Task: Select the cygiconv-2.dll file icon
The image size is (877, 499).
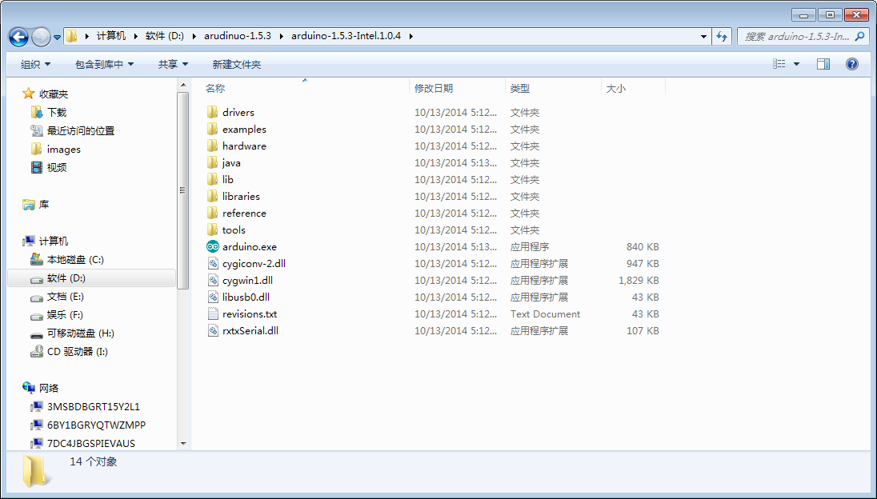Action: coord(213,263)
